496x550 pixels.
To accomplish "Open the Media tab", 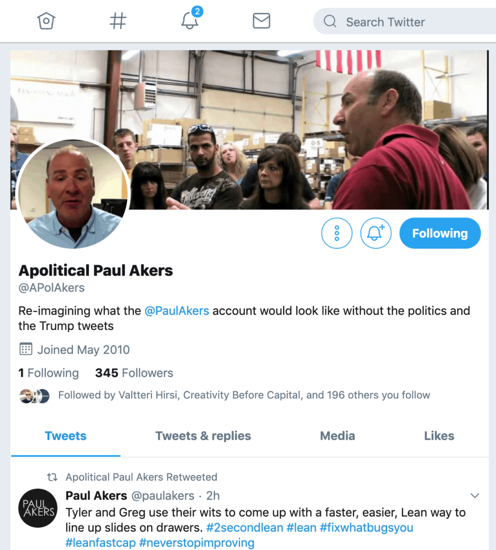I will (338, 436).
